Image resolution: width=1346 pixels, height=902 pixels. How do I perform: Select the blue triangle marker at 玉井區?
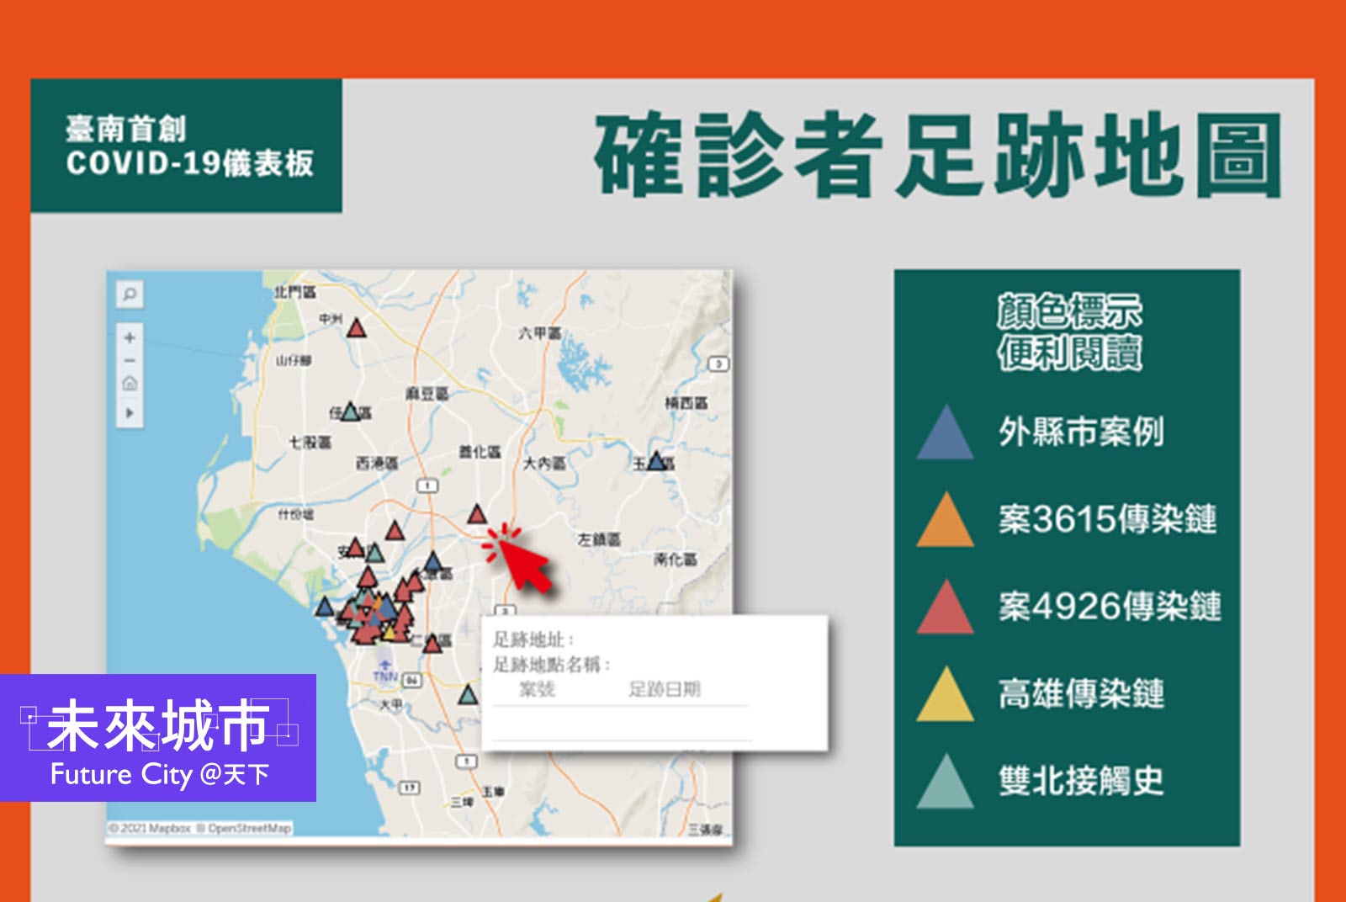(656, 461)
